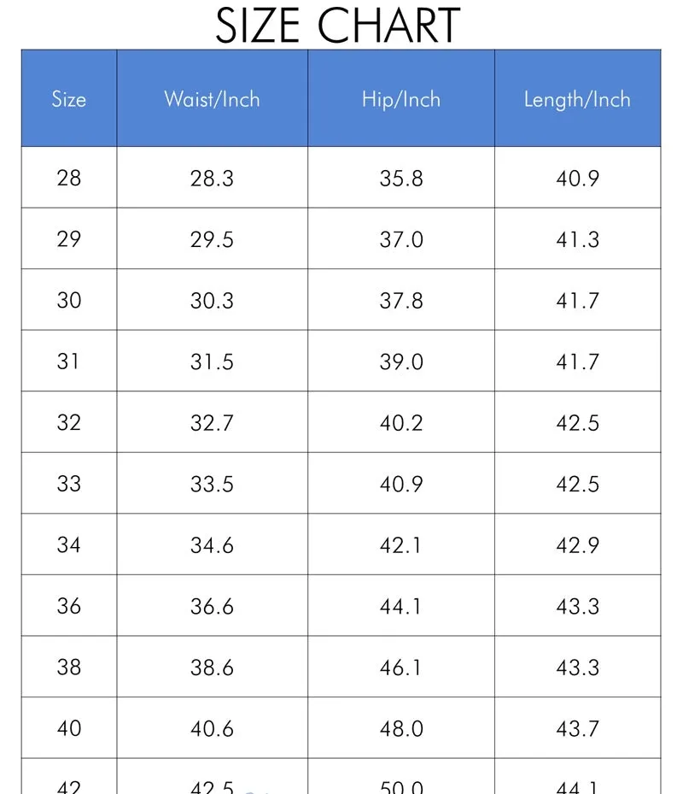Viewport: 683px width, 794px height.
Task: Select the Hip/Inch column header
Action: pos(401,99)
